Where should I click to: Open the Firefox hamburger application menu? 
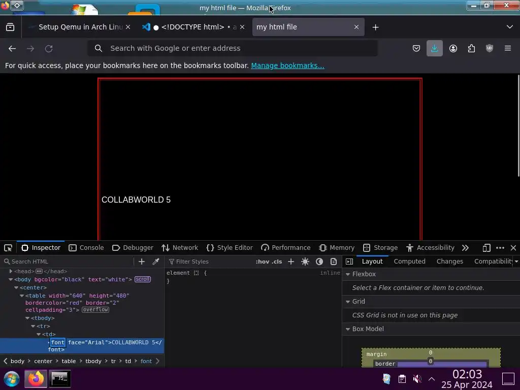click(508, 48)
